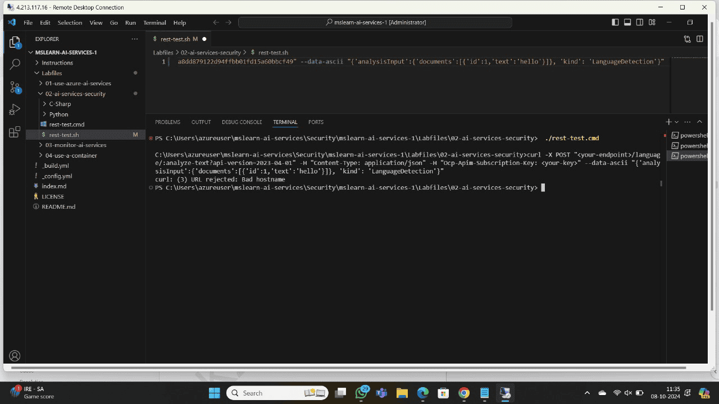Open terminal panel's more actions ellipsis
719x404 pixels.
tap(688, 122)
